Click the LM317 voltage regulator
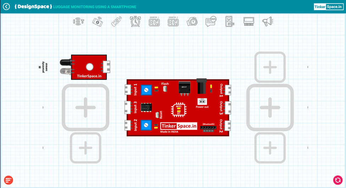 [184, 89]
